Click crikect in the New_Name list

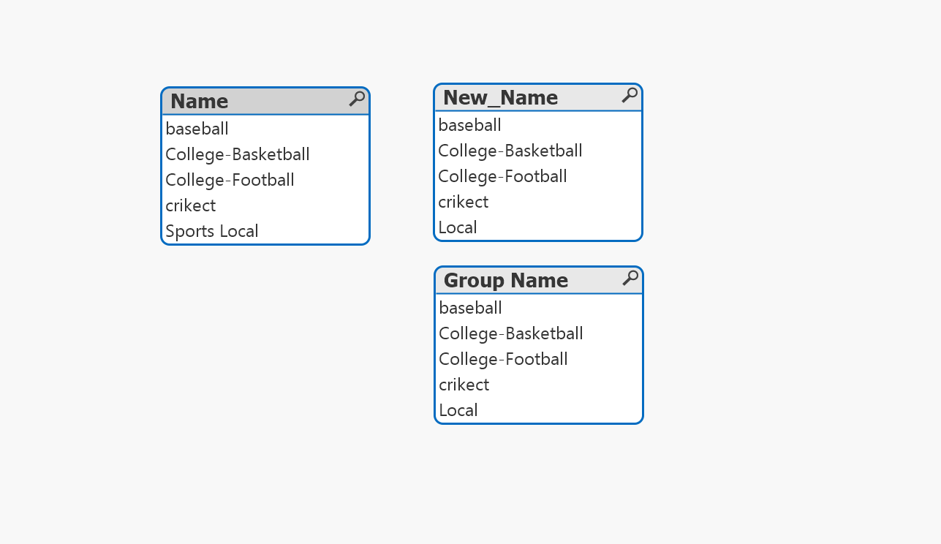pyautogui.click(x=464, y=202)
